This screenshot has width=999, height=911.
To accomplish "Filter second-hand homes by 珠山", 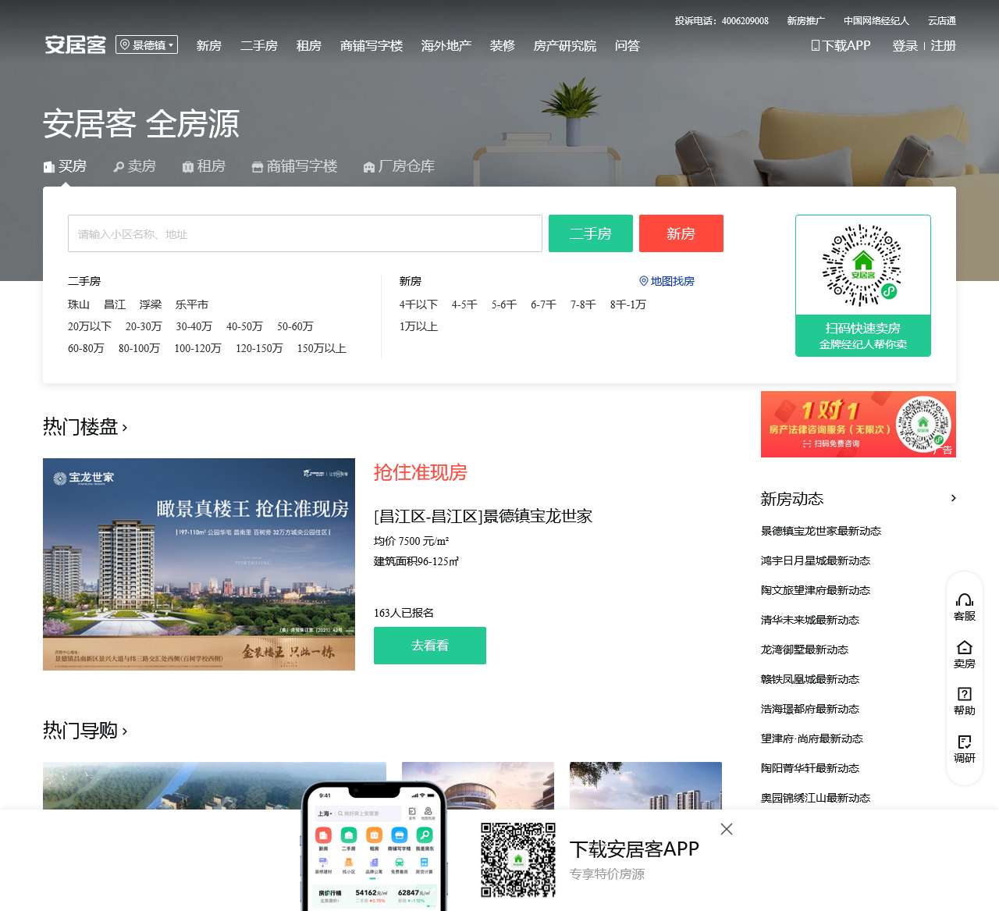I will pos(79,304).
